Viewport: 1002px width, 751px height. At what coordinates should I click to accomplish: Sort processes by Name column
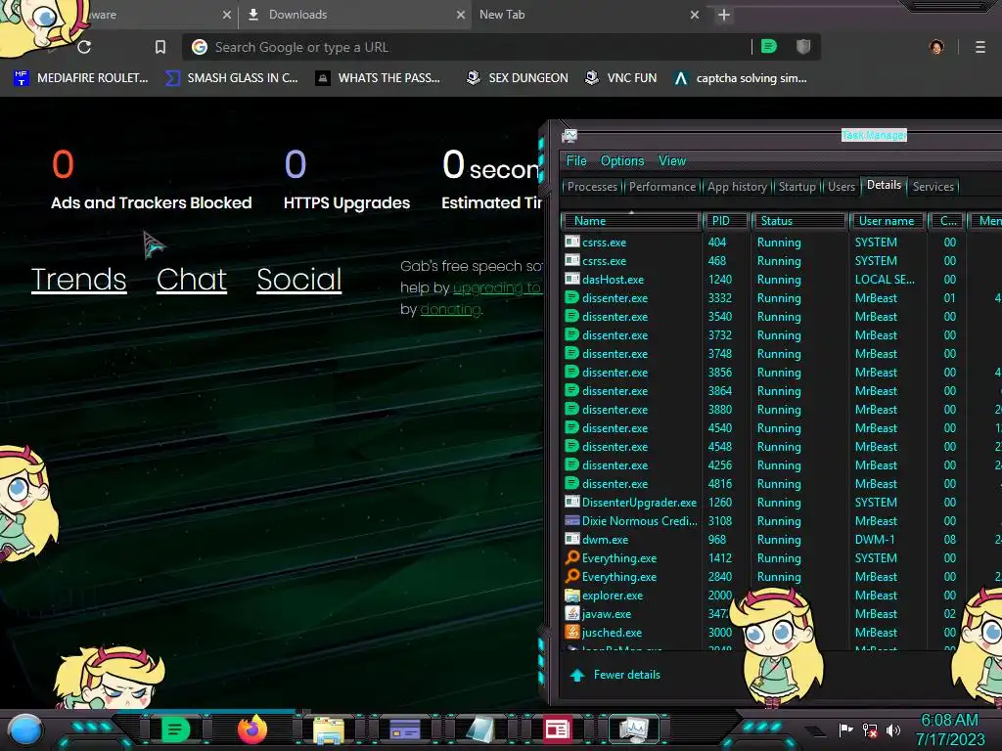(631, 221)
